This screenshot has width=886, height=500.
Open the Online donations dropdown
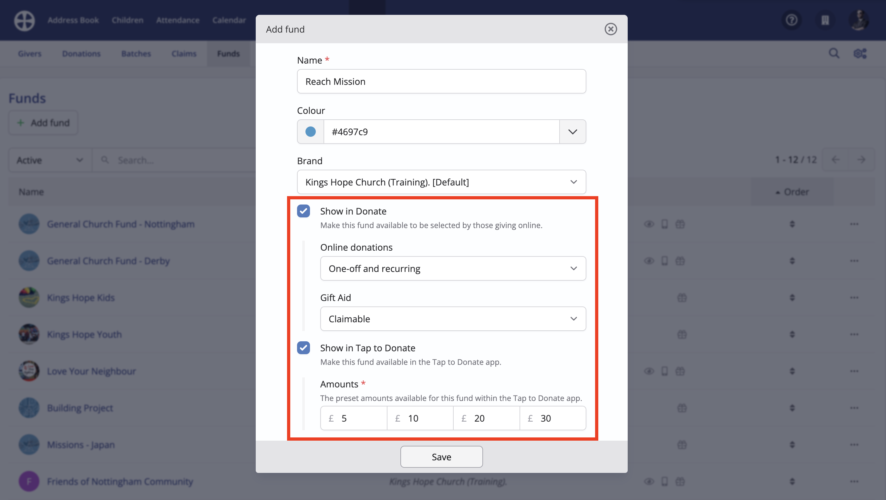453,268
